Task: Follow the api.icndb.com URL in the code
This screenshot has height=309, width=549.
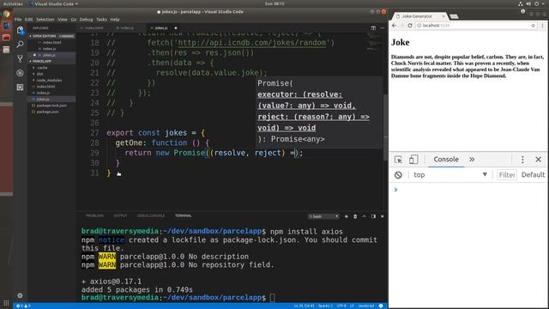Action: tap(252, 43)
